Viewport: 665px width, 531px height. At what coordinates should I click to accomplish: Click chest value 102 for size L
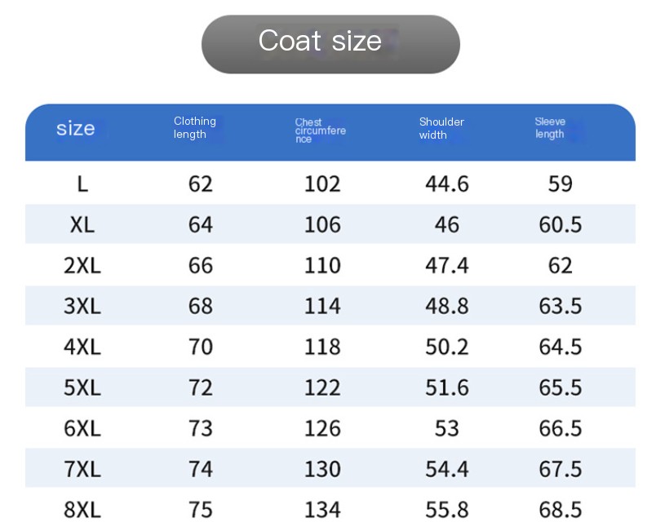pyautogui.click(x=322, y=184)
